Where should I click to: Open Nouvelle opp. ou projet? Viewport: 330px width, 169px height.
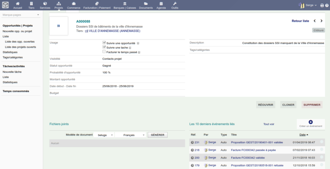(x=17, y=31)
